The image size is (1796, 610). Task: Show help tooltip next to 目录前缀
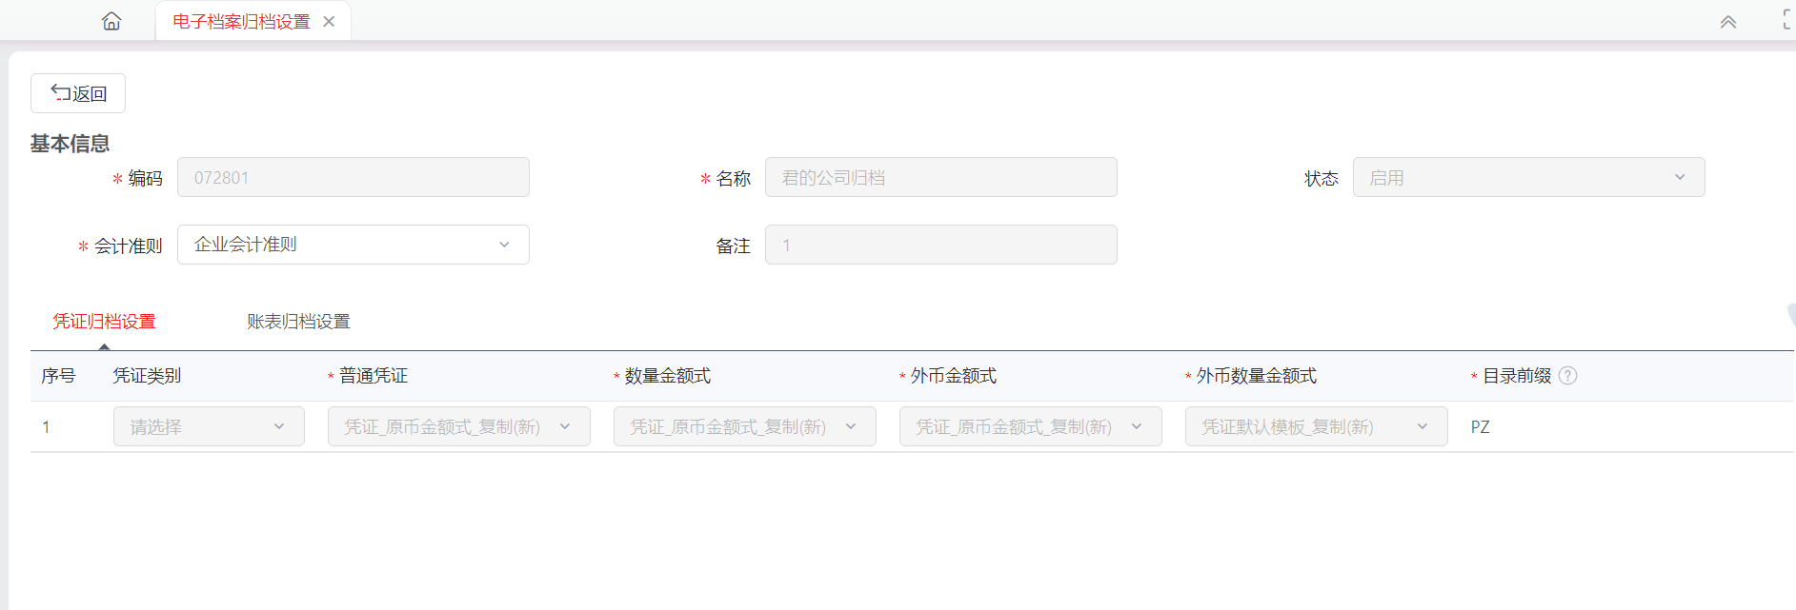[1567, 376]
